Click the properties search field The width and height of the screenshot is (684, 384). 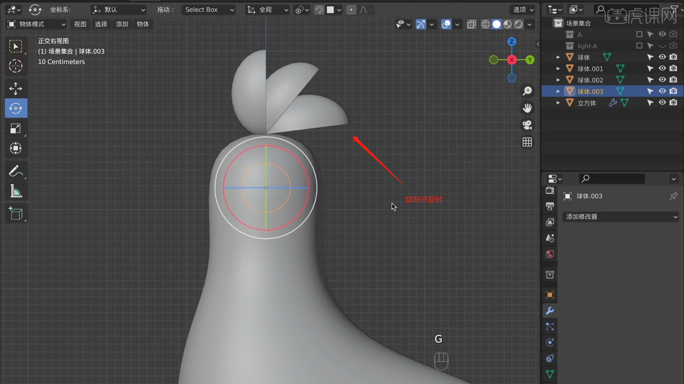click(612, 179)
